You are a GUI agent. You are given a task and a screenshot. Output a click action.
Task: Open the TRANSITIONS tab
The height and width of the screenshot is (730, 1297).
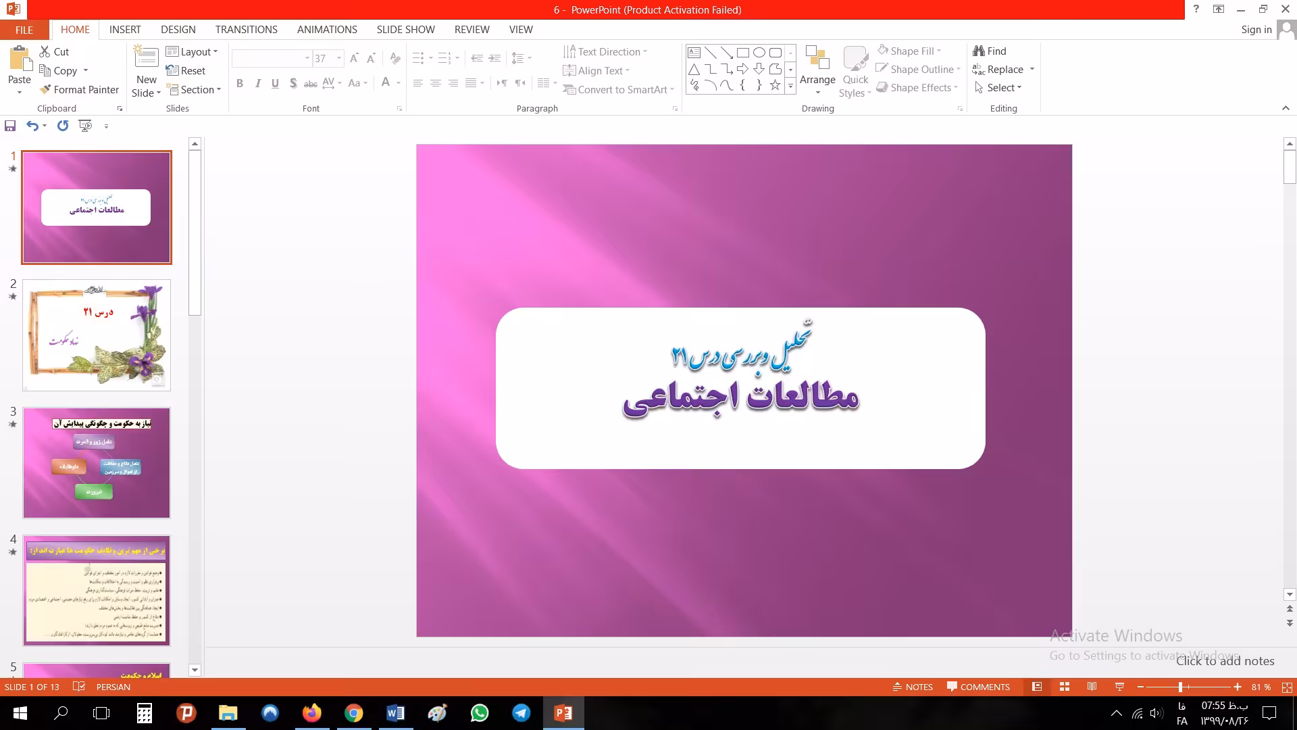coord(247,30)
